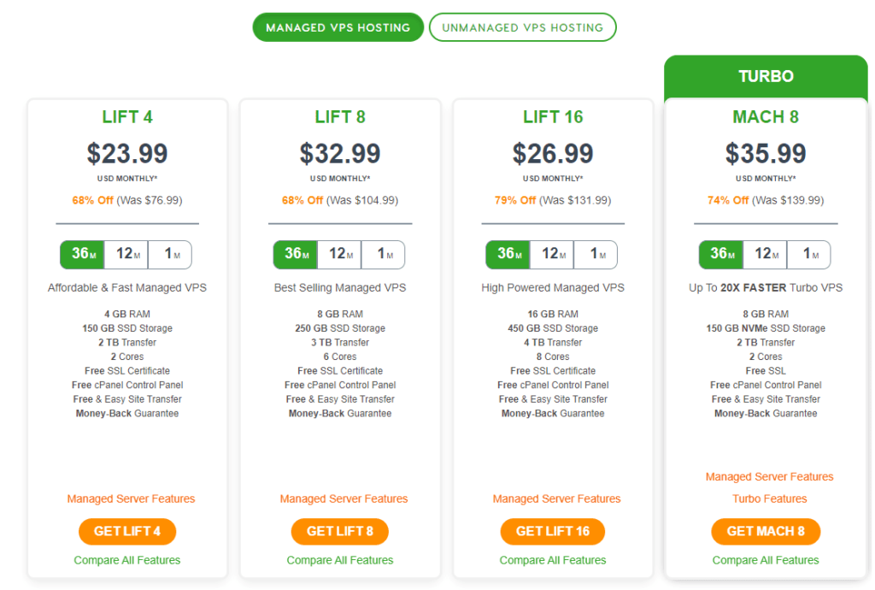Viewport: 875px width, 590px height.
Task: Click the GET LIFT 8 button
Action: (x=340, y=531)
